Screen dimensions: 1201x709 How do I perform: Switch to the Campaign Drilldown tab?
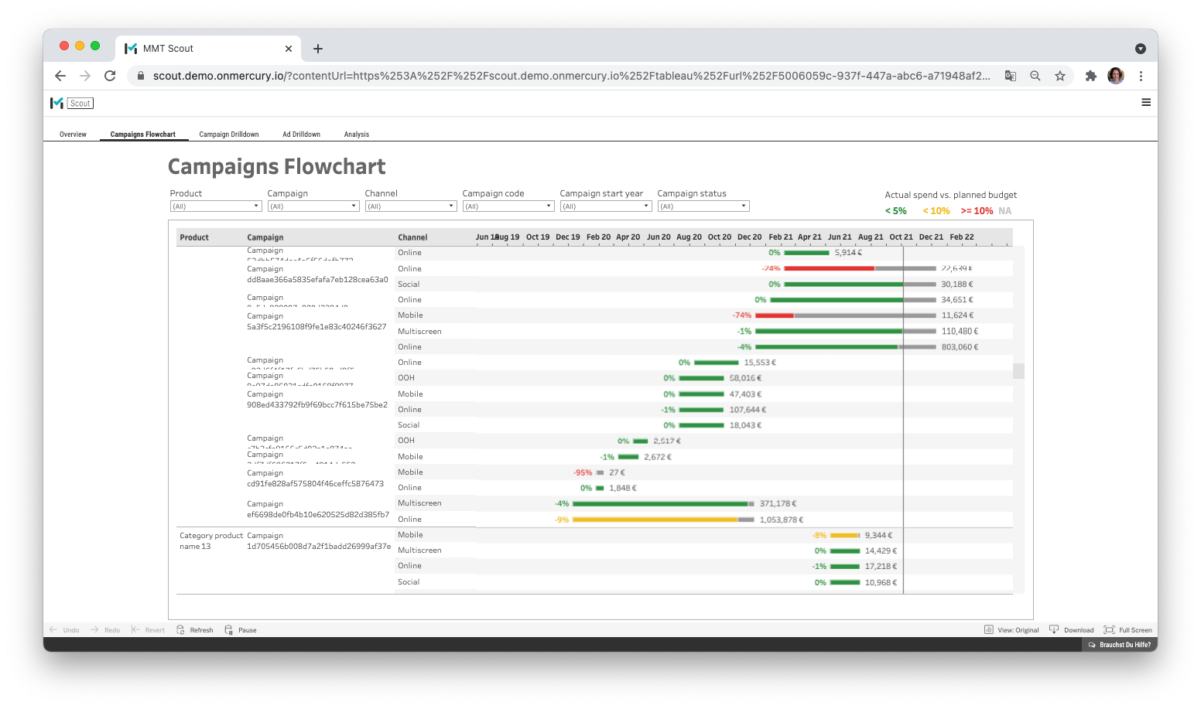click(229, 134)
